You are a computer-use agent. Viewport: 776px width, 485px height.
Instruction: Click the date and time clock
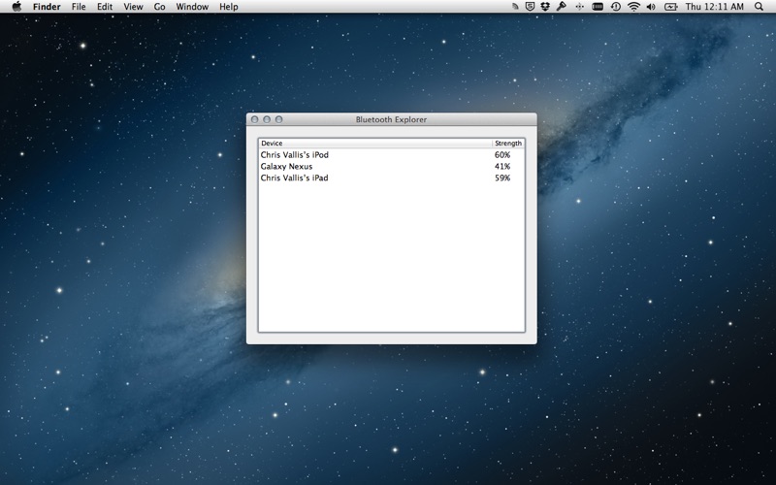(x=714, y=7)
